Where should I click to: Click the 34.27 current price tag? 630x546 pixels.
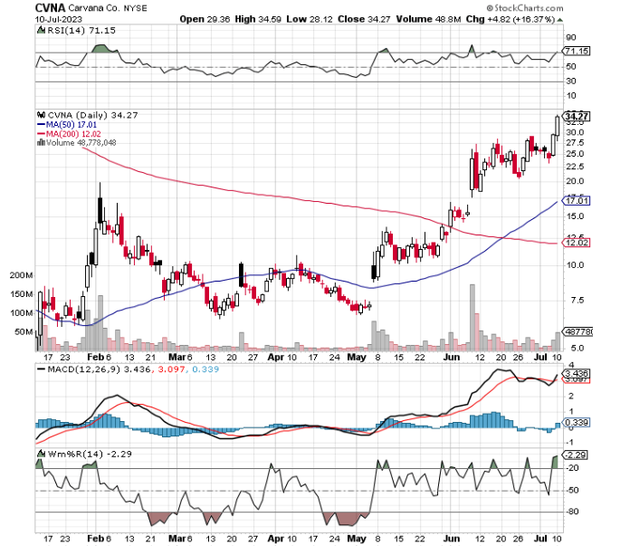[577, 116]
